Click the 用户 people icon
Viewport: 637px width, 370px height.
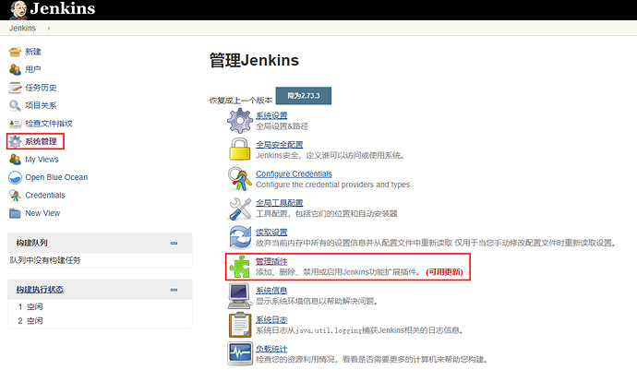pos(15,69)
